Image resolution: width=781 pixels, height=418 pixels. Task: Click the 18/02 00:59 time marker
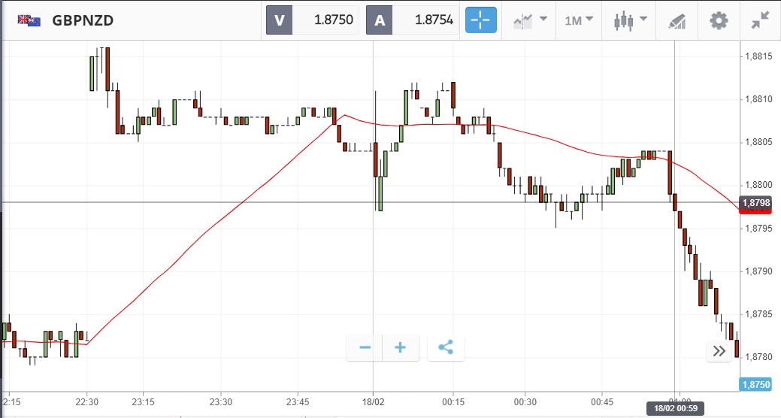[x=676, y=410]
